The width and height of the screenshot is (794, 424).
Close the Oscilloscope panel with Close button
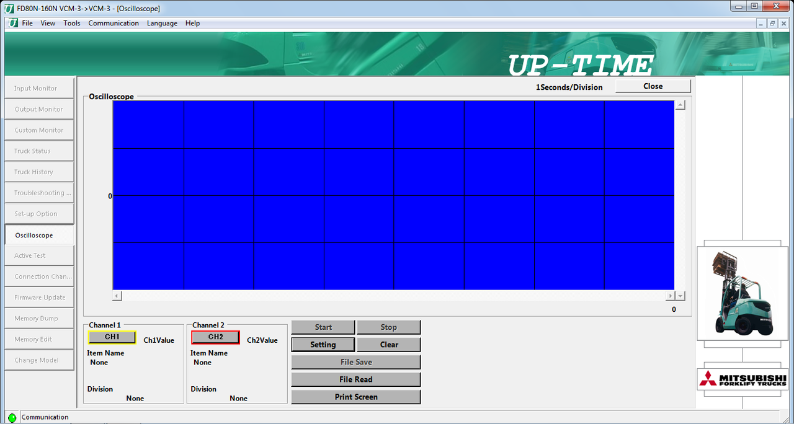click(x=653, y=86)
